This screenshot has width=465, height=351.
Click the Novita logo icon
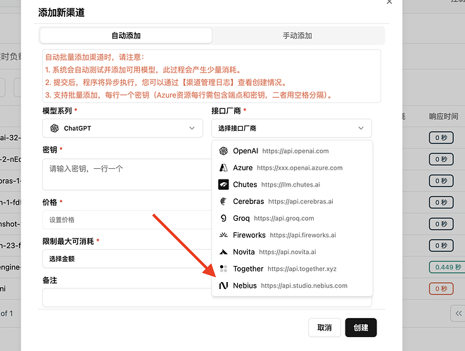coord(223,252)
